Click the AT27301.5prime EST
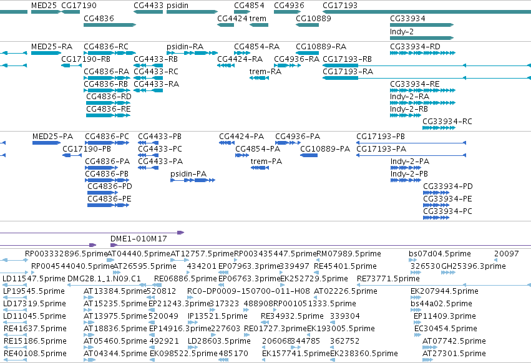 pyautogui.click(x=454, y=354)
